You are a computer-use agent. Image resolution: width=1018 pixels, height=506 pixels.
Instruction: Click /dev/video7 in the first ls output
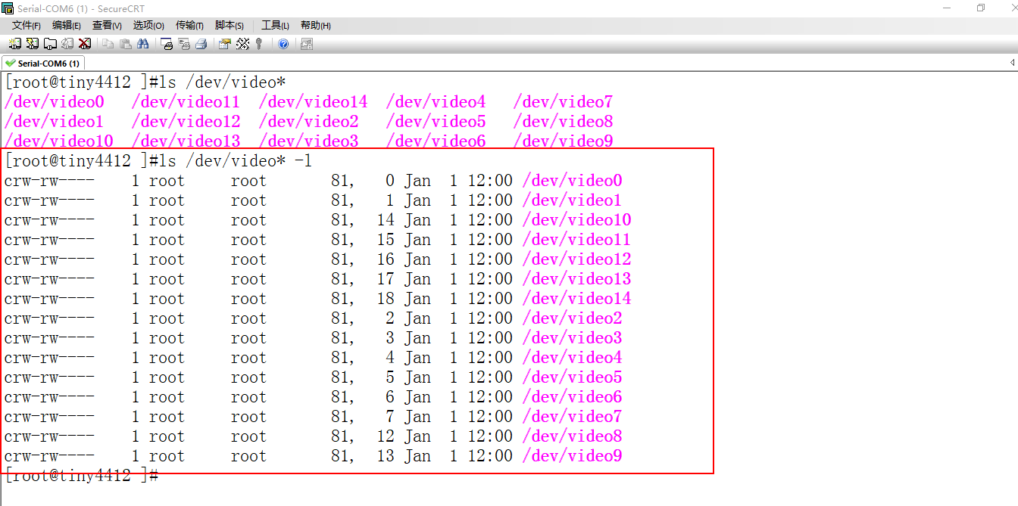click(x=563, y=102)
